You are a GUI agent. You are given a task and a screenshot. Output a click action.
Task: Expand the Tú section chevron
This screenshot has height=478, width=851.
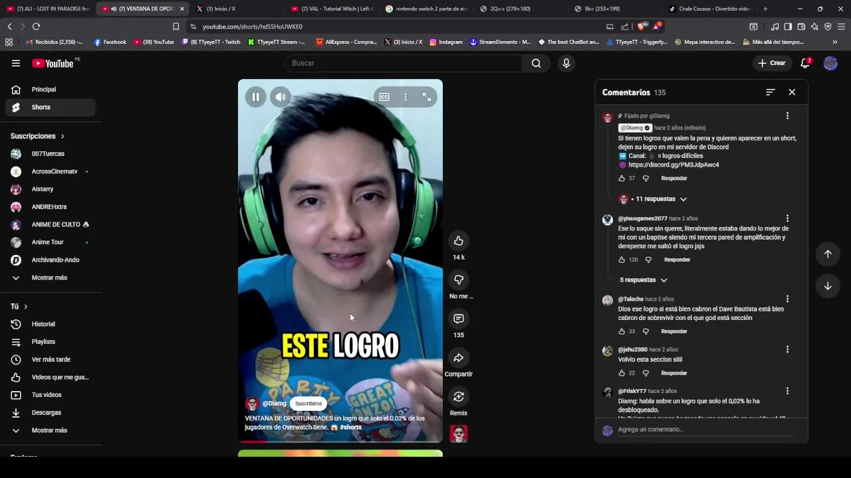pos(26,307)
